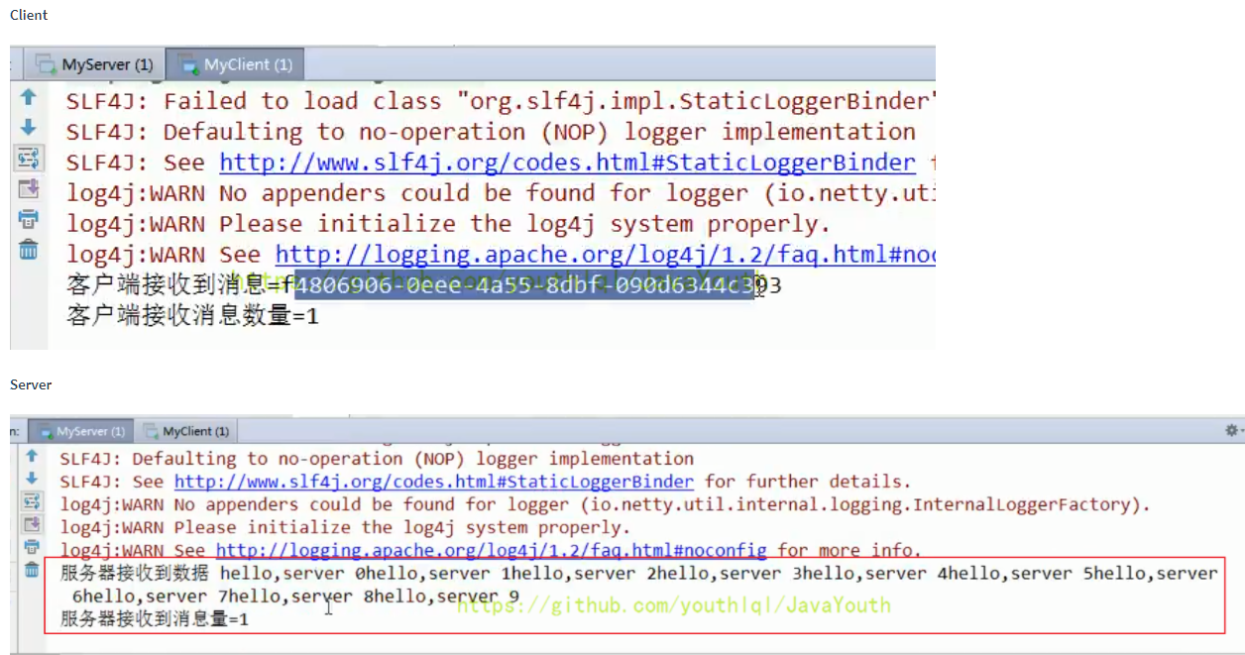This screenshot has height=655, width=1245.
Task: Click the up-arrow icon in Client console
Action: 28,97
